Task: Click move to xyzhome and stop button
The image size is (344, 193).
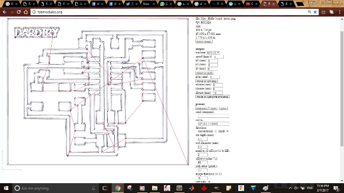Action: (x=213, y=97)
